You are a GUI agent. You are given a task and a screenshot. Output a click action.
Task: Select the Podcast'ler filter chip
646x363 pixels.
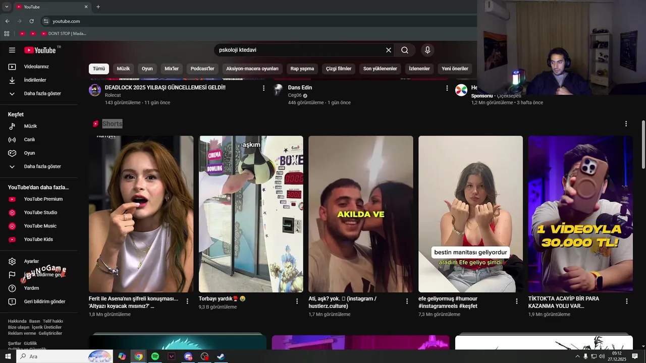pyautogui.click(x=202, y=69)
